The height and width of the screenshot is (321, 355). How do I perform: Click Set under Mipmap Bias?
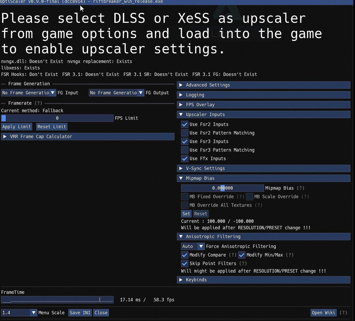(x=186, y=214)
